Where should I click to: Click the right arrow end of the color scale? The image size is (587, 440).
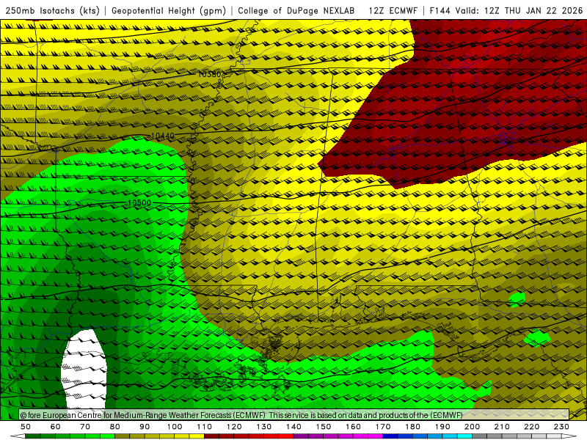569,436
